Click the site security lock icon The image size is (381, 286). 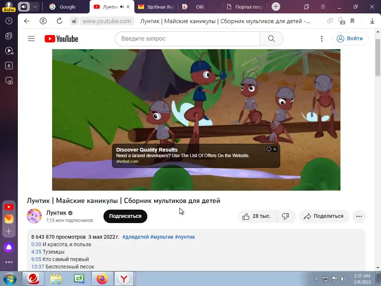(x=74, y=21)
